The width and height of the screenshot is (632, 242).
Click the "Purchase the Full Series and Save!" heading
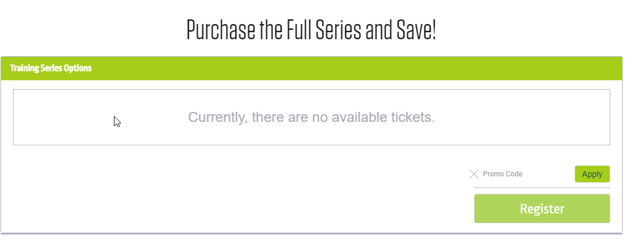point(311,30)
